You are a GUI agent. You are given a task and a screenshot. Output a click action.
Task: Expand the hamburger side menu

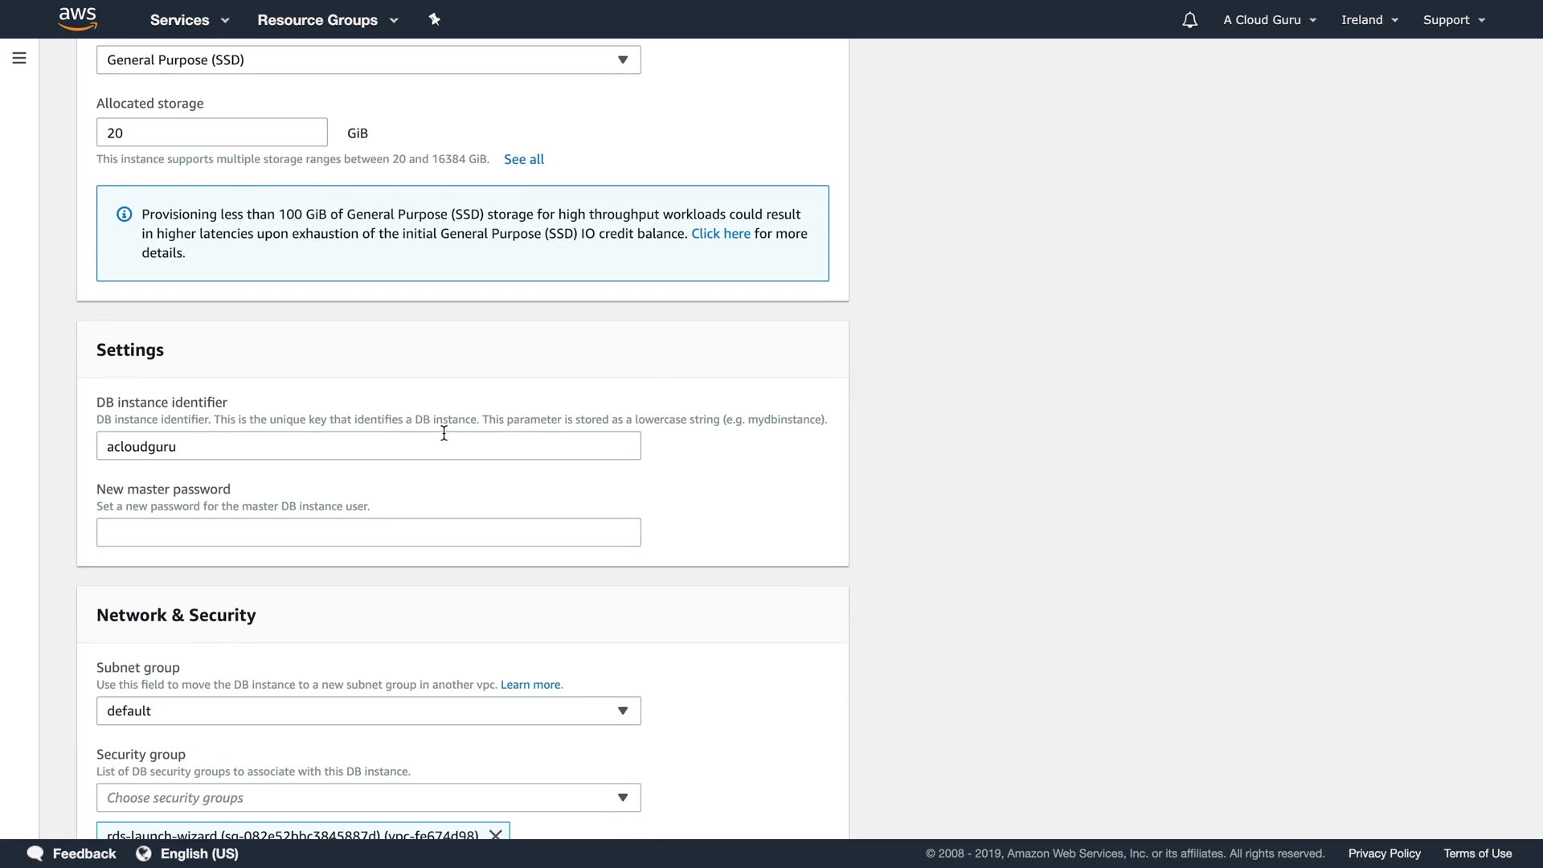(19, 58)
